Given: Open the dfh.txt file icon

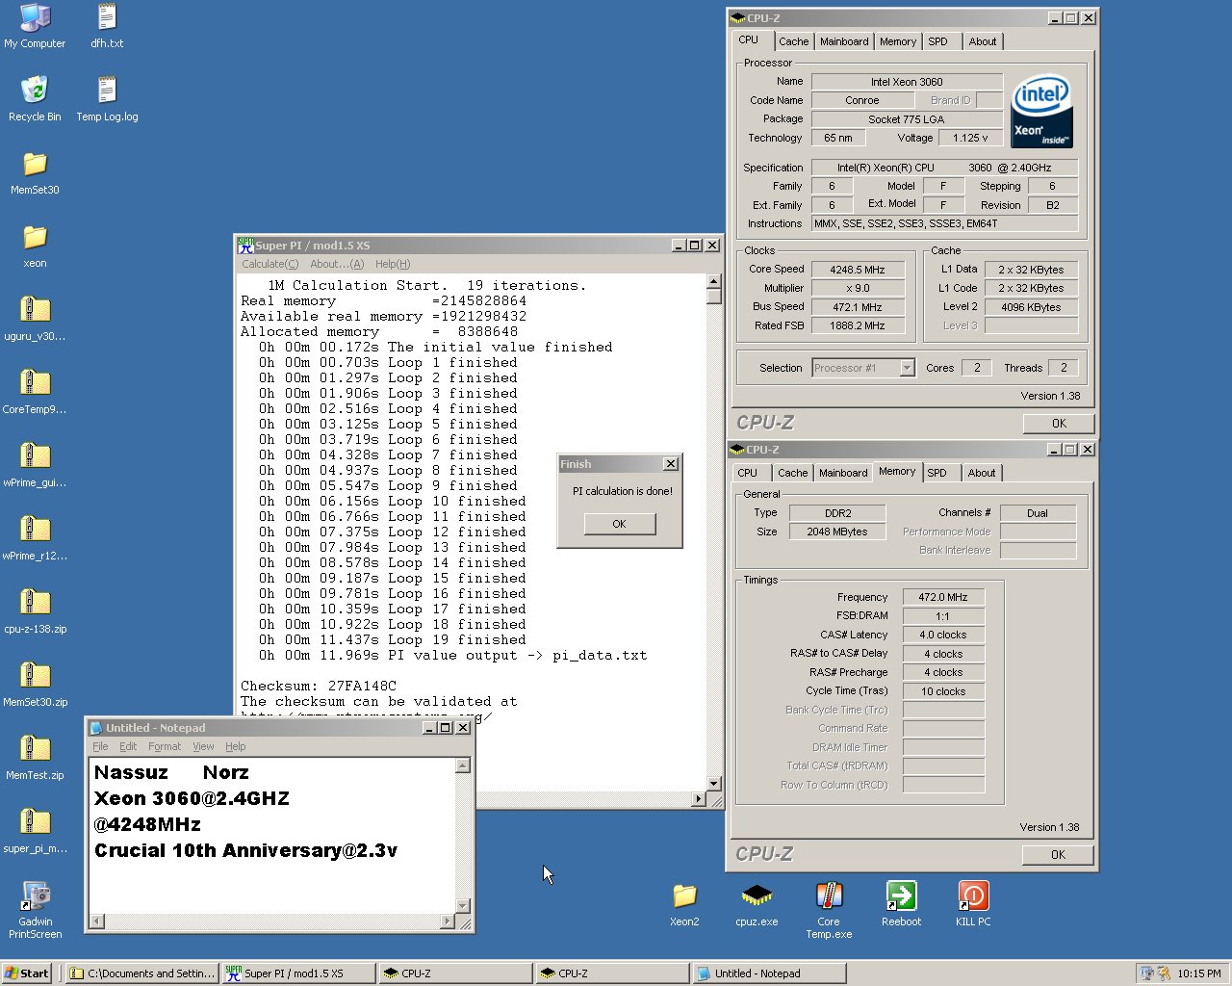Looking at the screenshot, I should click(107, 26).
